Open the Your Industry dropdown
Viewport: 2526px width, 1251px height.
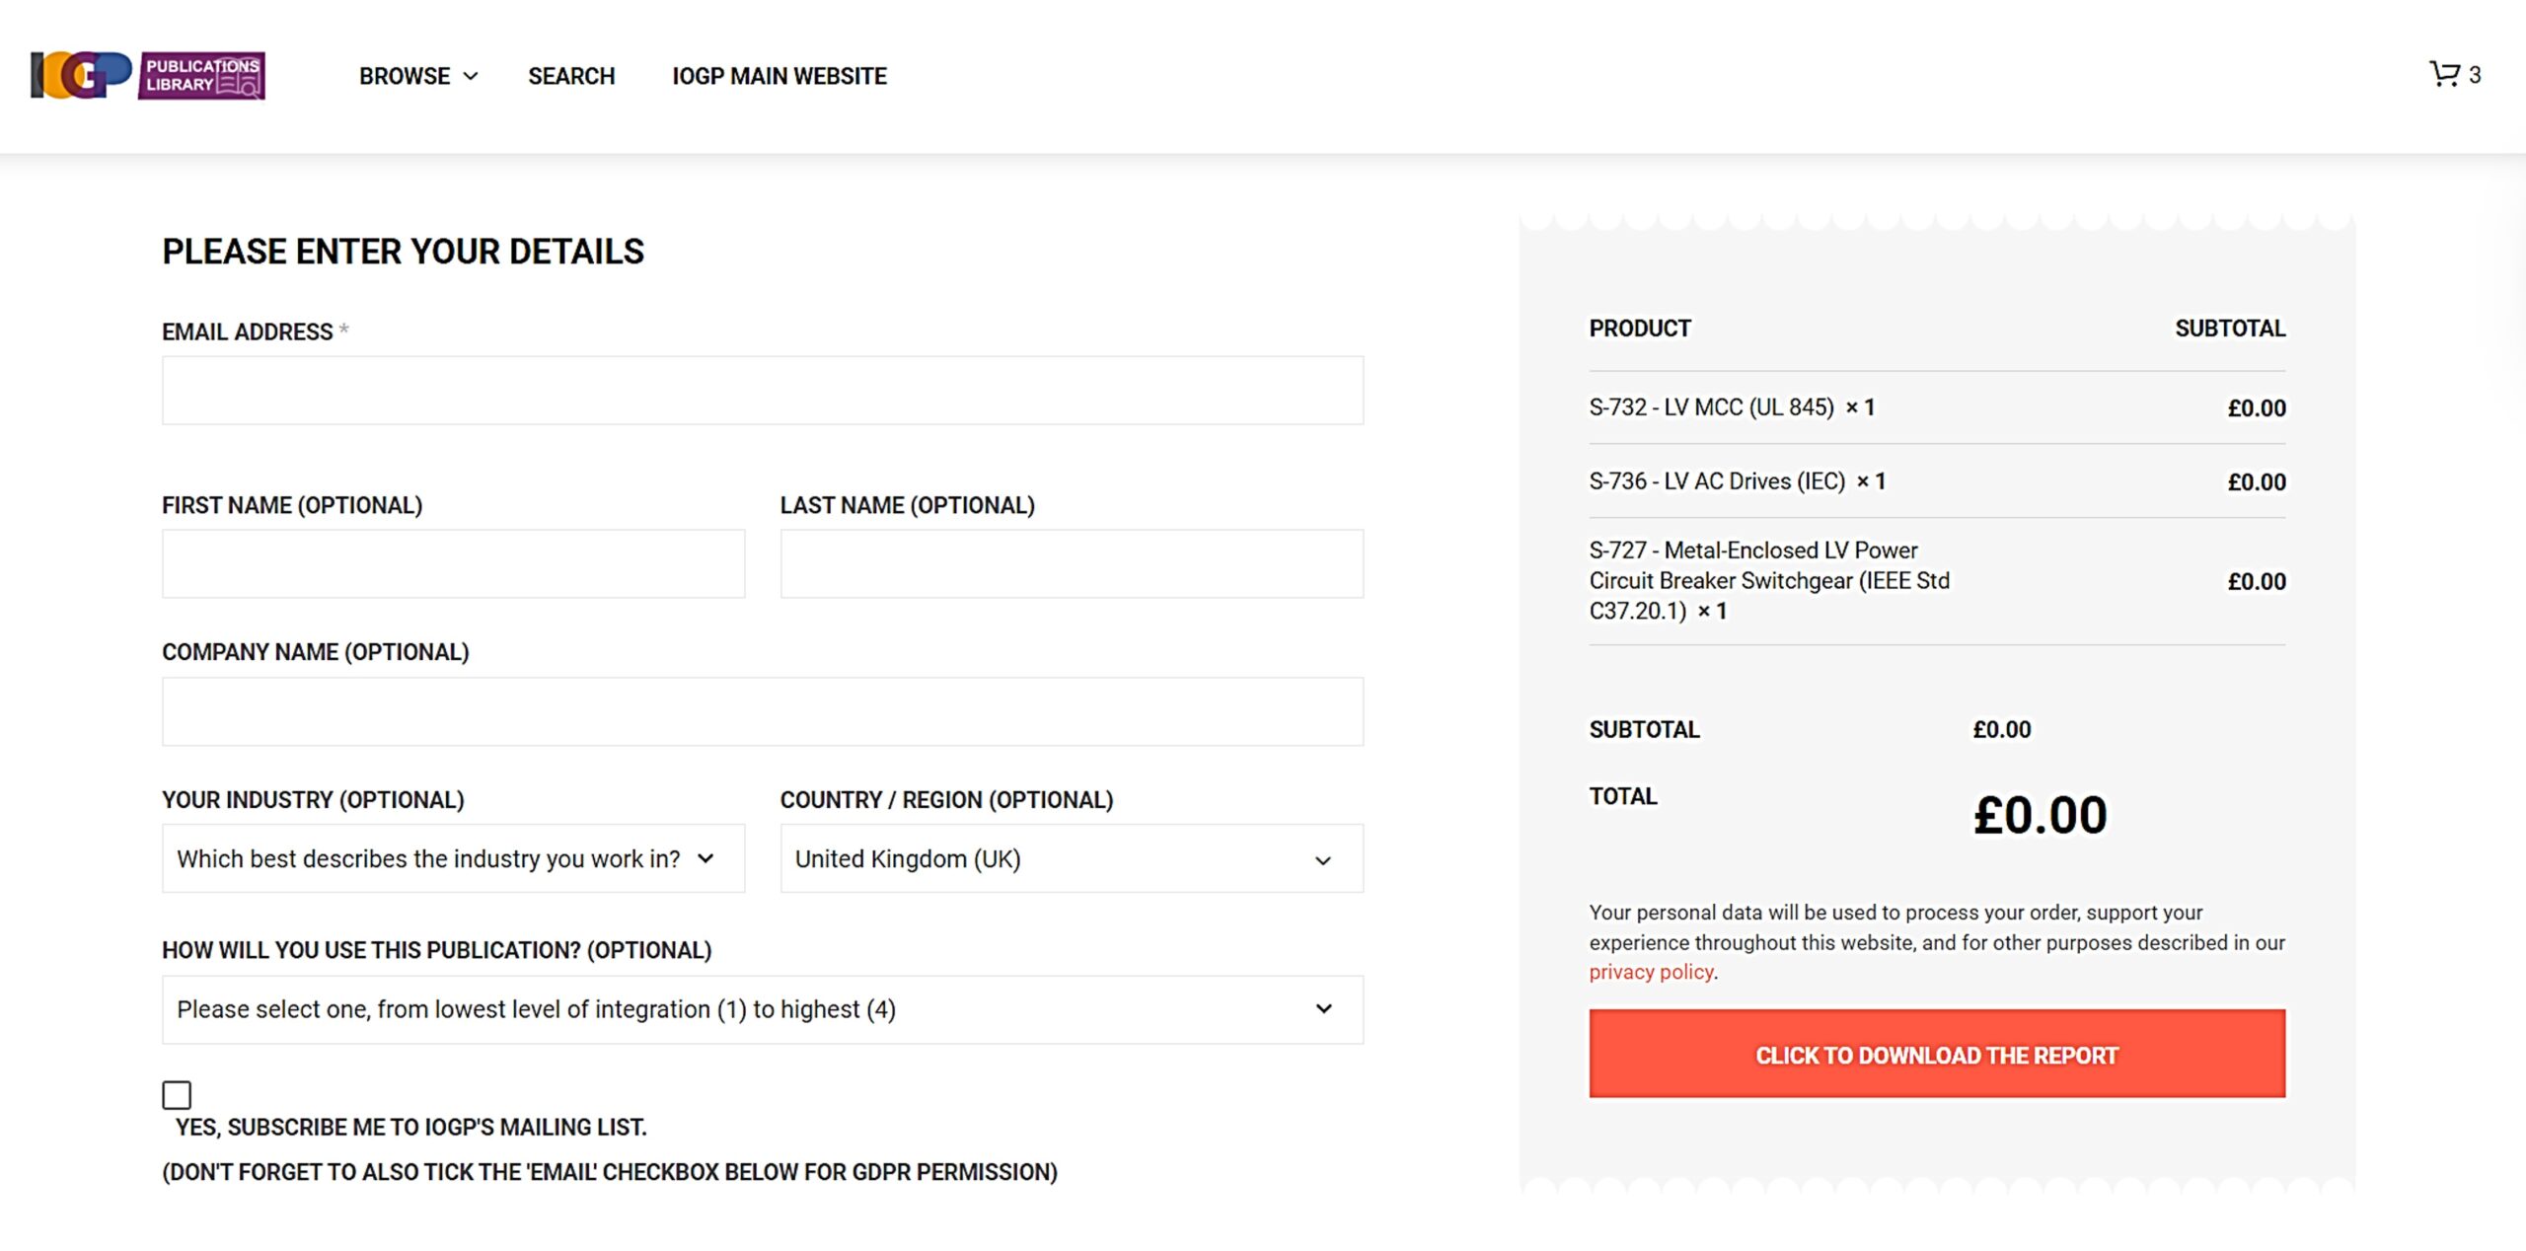click(x=453, y=858)
